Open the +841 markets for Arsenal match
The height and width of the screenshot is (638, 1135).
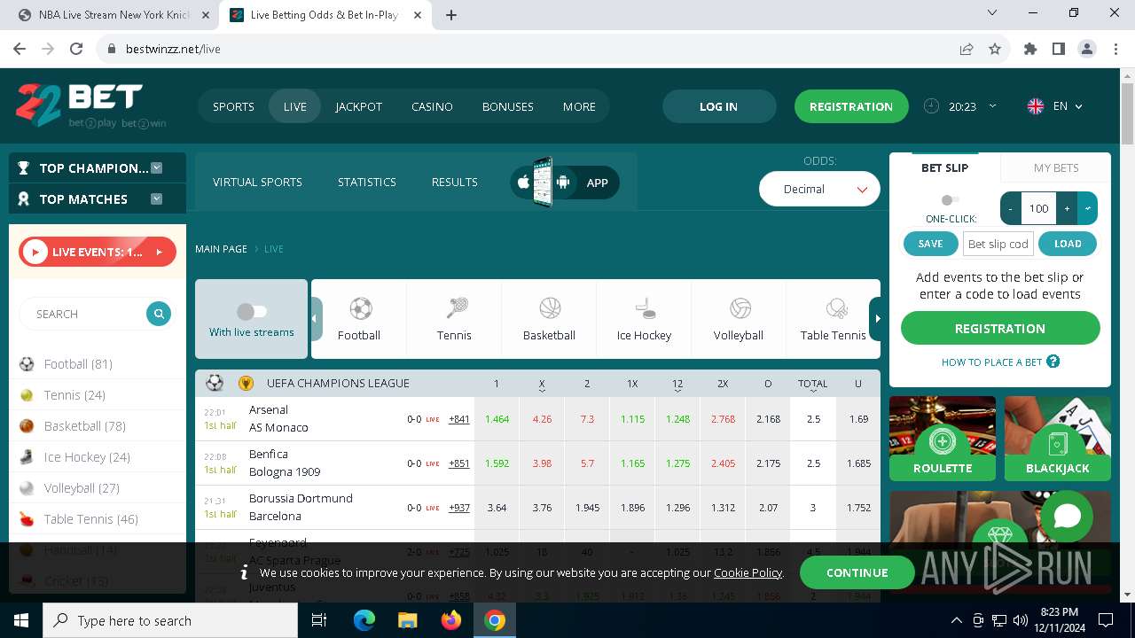[x=459, y=419]
